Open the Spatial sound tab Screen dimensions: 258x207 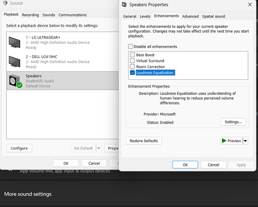pyautogui.click(x=214, y=16)
